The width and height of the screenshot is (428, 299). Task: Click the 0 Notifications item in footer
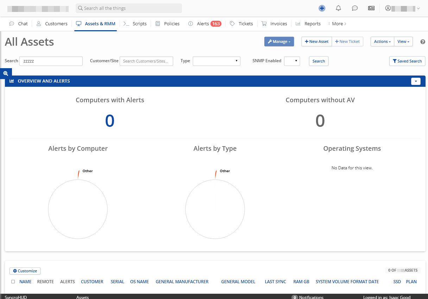coord(307,297)
